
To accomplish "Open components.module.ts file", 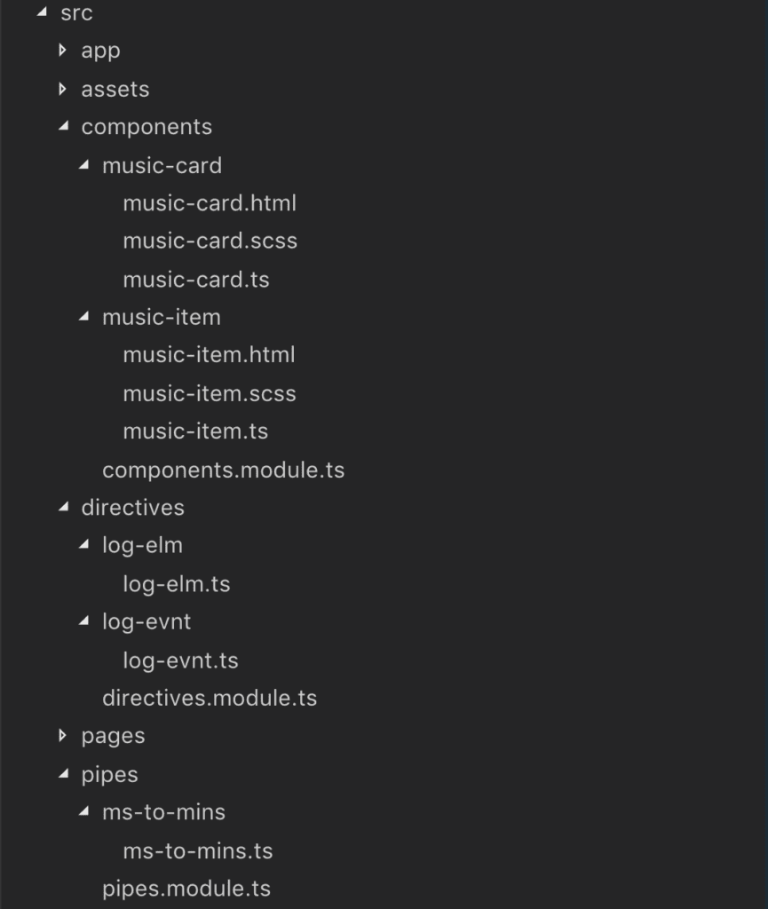I will tap(223, 470).
